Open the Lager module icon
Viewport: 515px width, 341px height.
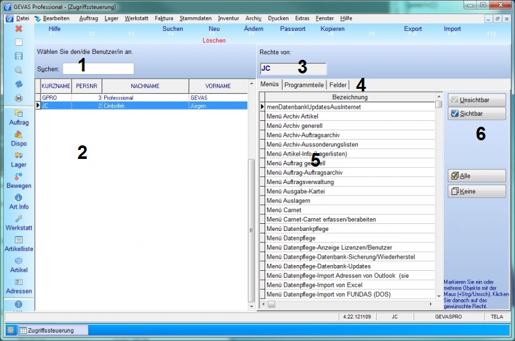pos(19,160)
